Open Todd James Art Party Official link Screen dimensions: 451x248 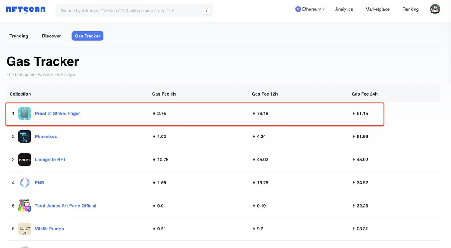click(x=65, y=206)
